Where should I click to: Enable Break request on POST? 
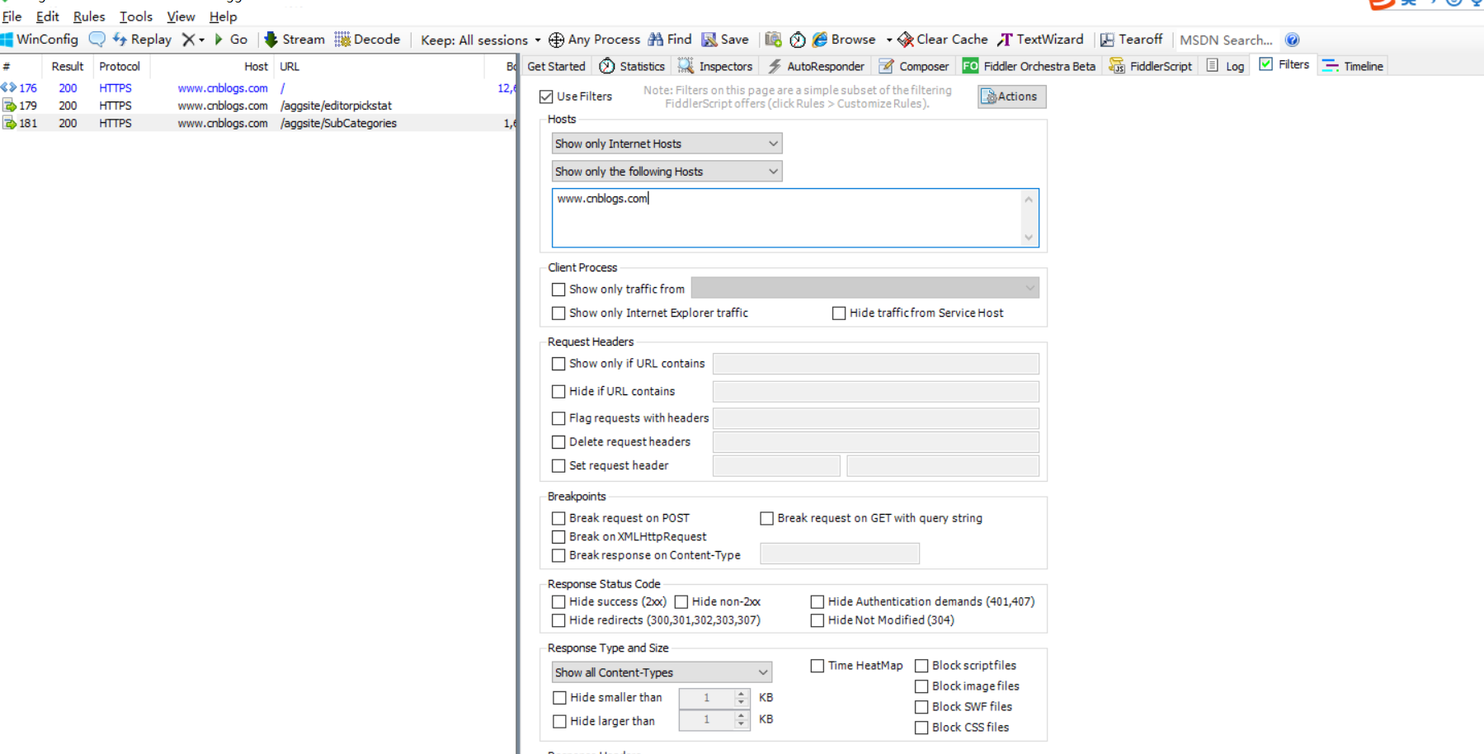(558, 518)
